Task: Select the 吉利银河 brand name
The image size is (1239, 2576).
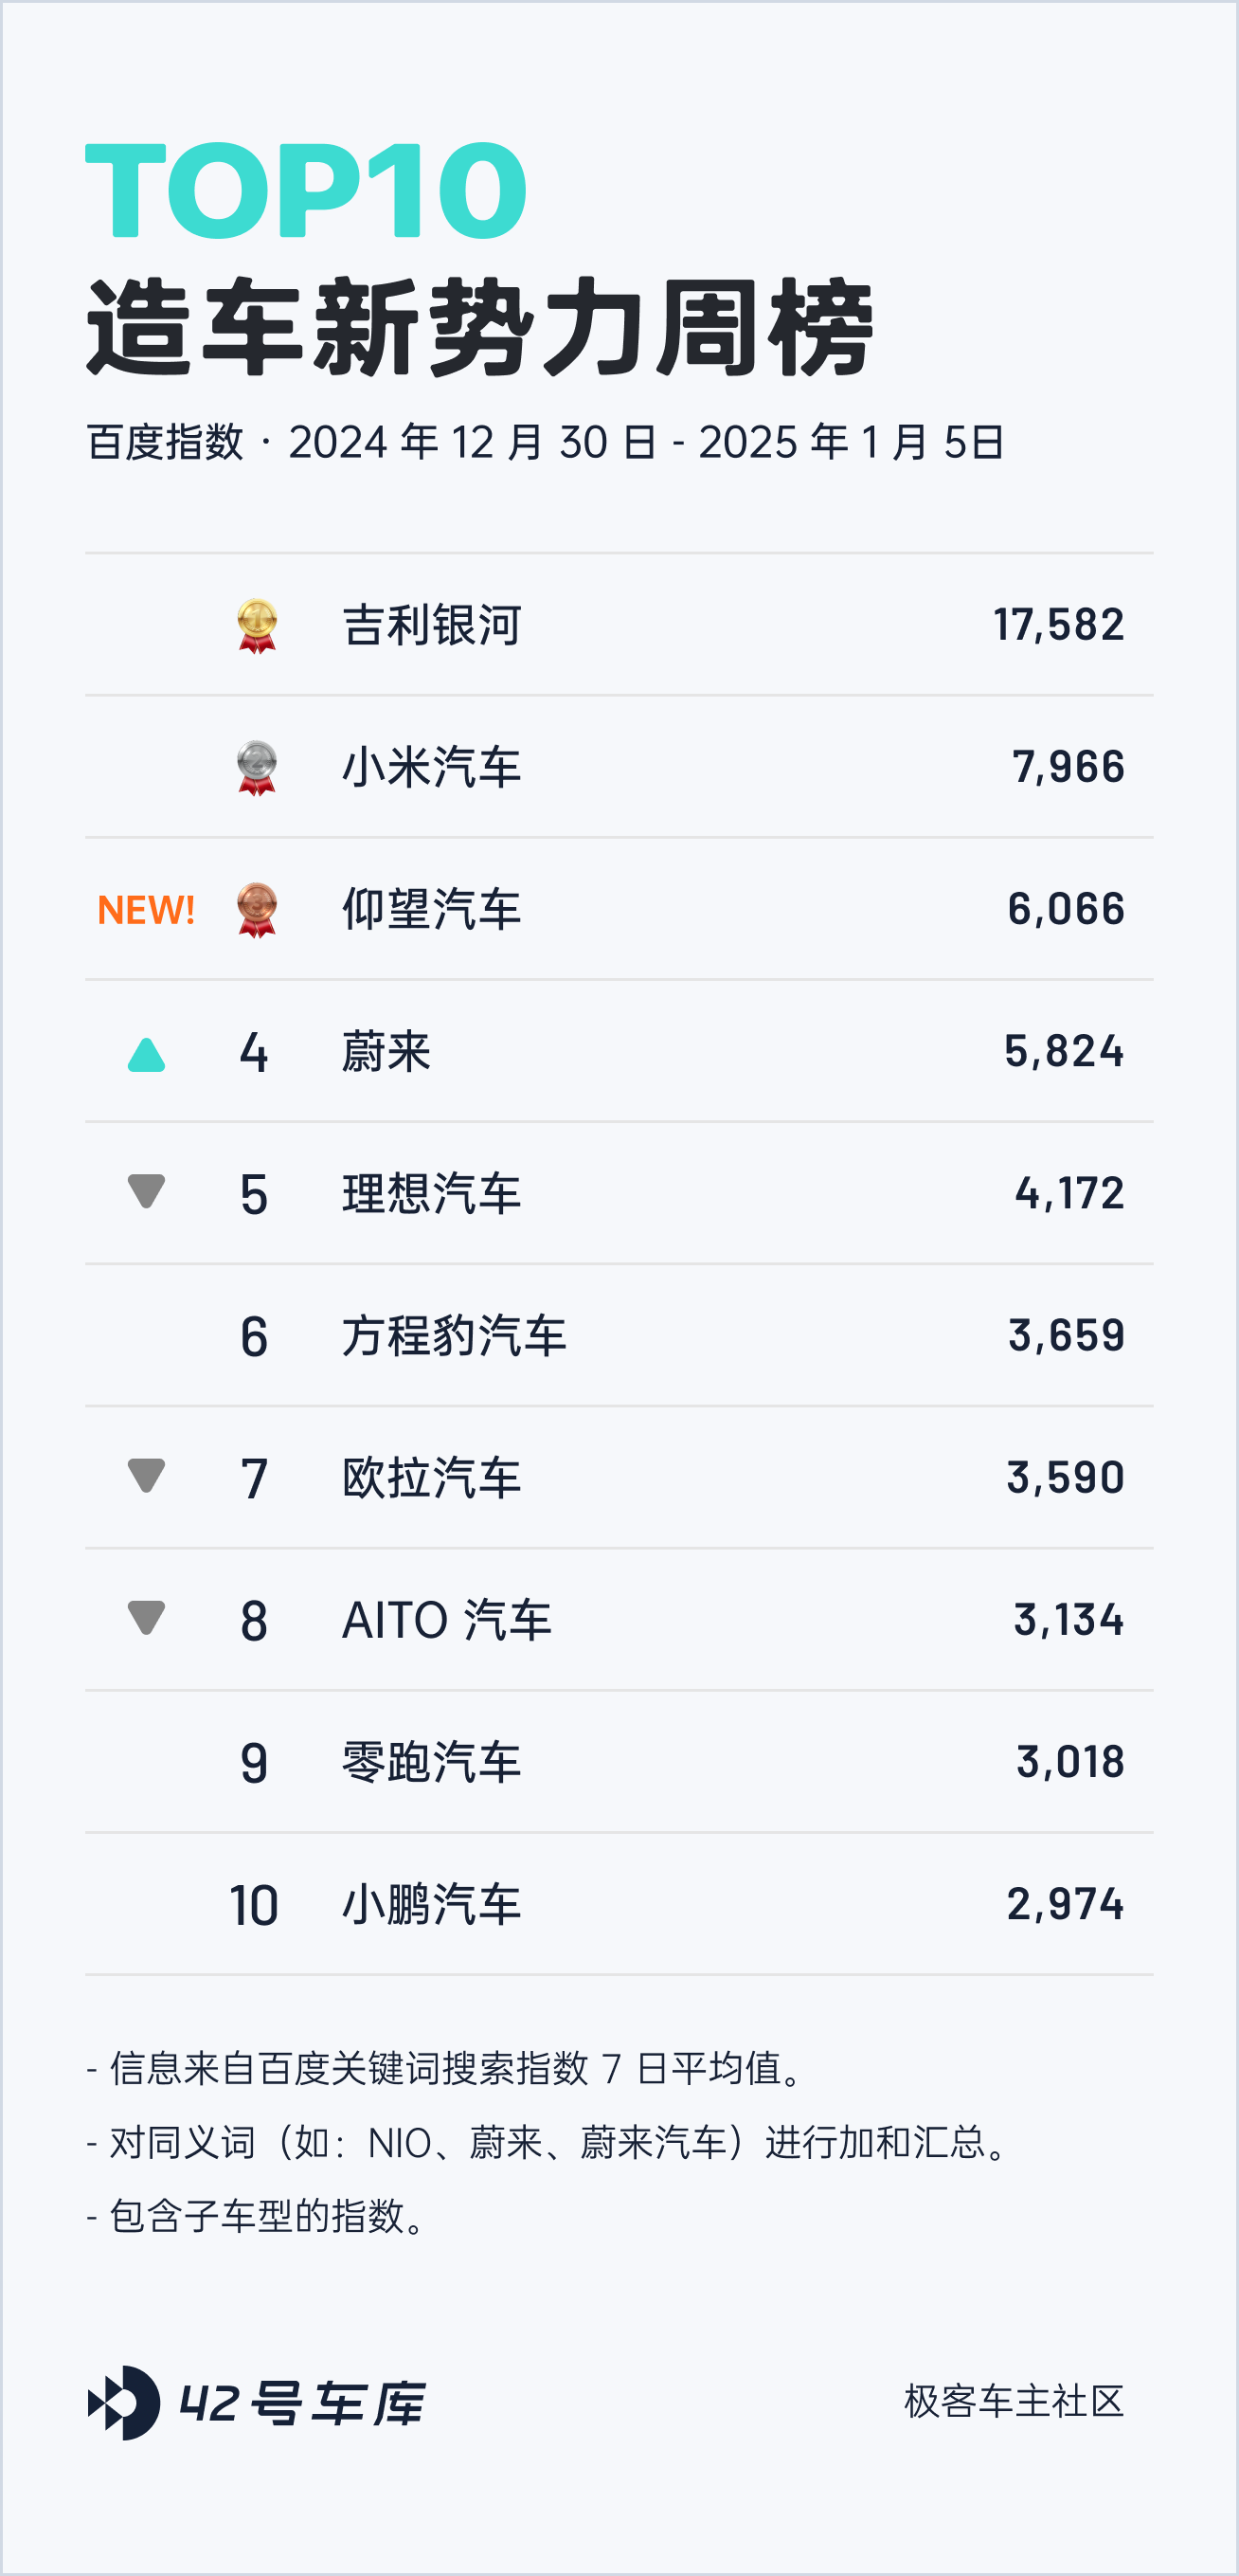Action: (432, 626)
